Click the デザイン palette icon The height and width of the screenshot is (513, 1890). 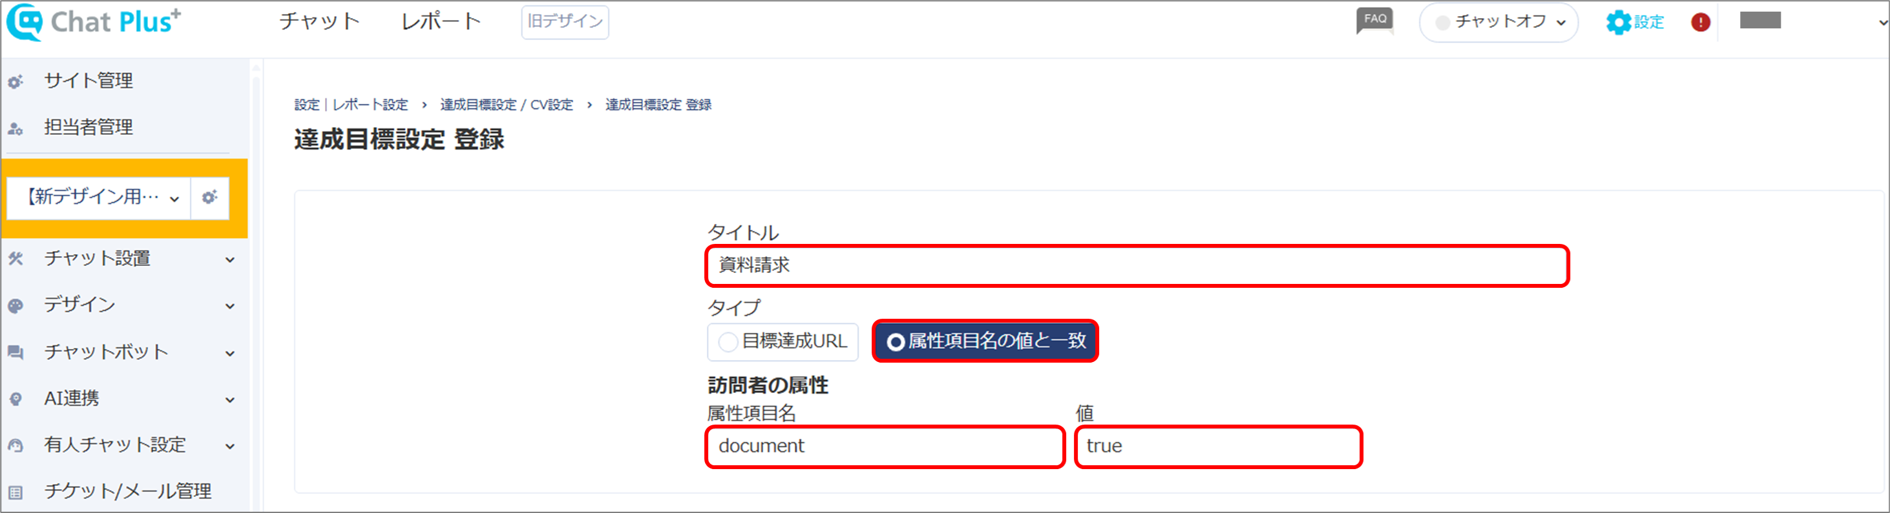click(x=16, y=306)
